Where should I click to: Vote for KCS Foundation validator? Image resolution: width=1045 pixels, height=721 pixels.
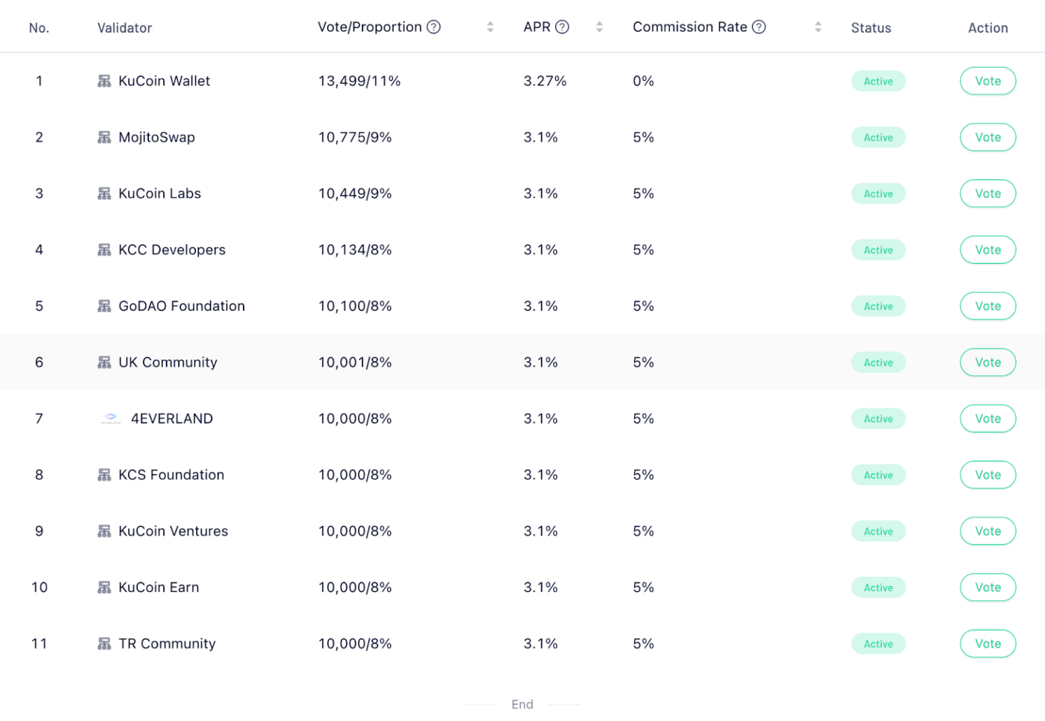click(x=987, y=475)
